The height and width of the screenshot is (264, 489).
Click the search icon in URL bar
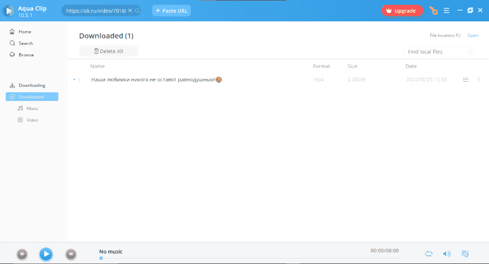(137, 11)
